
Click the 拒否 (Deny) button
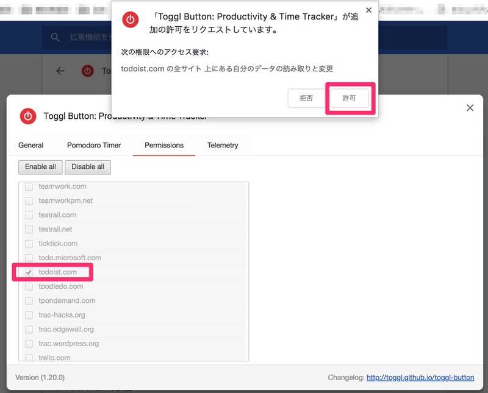pos(306,98)
